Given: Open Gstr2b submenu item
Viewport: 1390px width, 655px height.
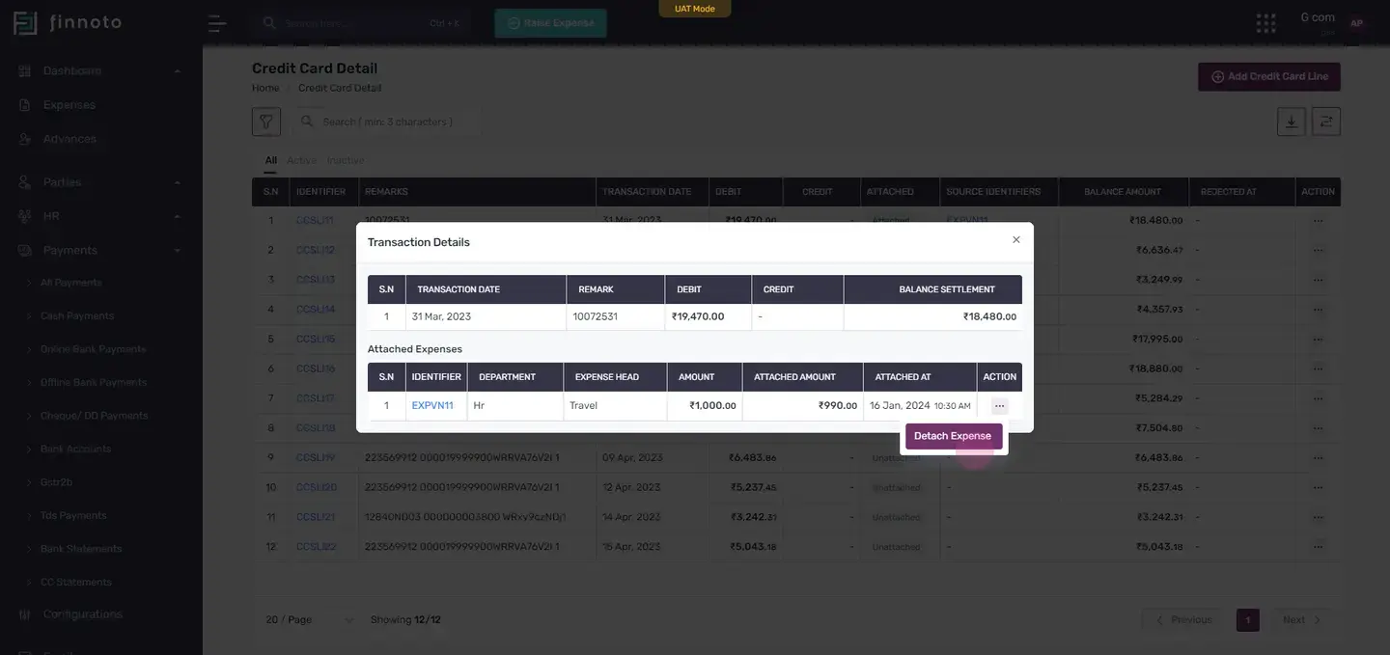Looking at the screenshot, I should pyautogui.click(x=56, y=482).
